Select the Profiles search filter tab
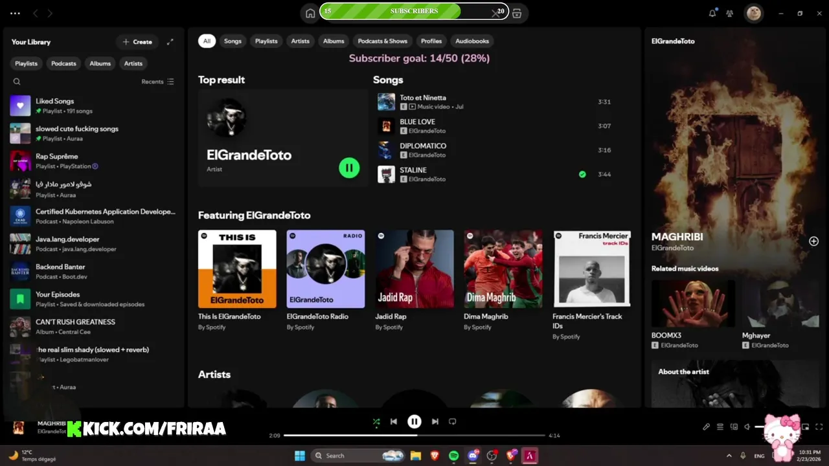 [x=431, y=41]
